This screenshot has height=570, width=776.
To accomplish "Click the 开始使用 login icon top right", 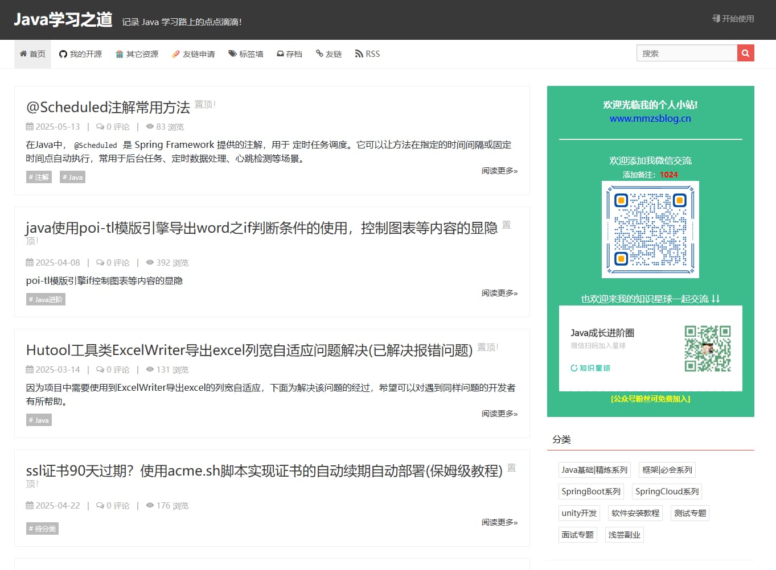I will click(x=715, y=18).
